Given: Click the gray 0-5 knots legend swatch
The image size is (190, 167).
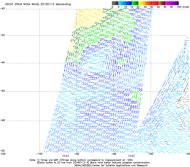Looking at the screenshot, I should 115,3.
